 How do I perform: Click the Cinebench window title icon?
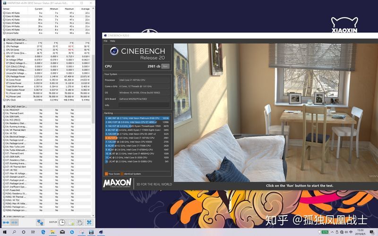tap(105, 35)
